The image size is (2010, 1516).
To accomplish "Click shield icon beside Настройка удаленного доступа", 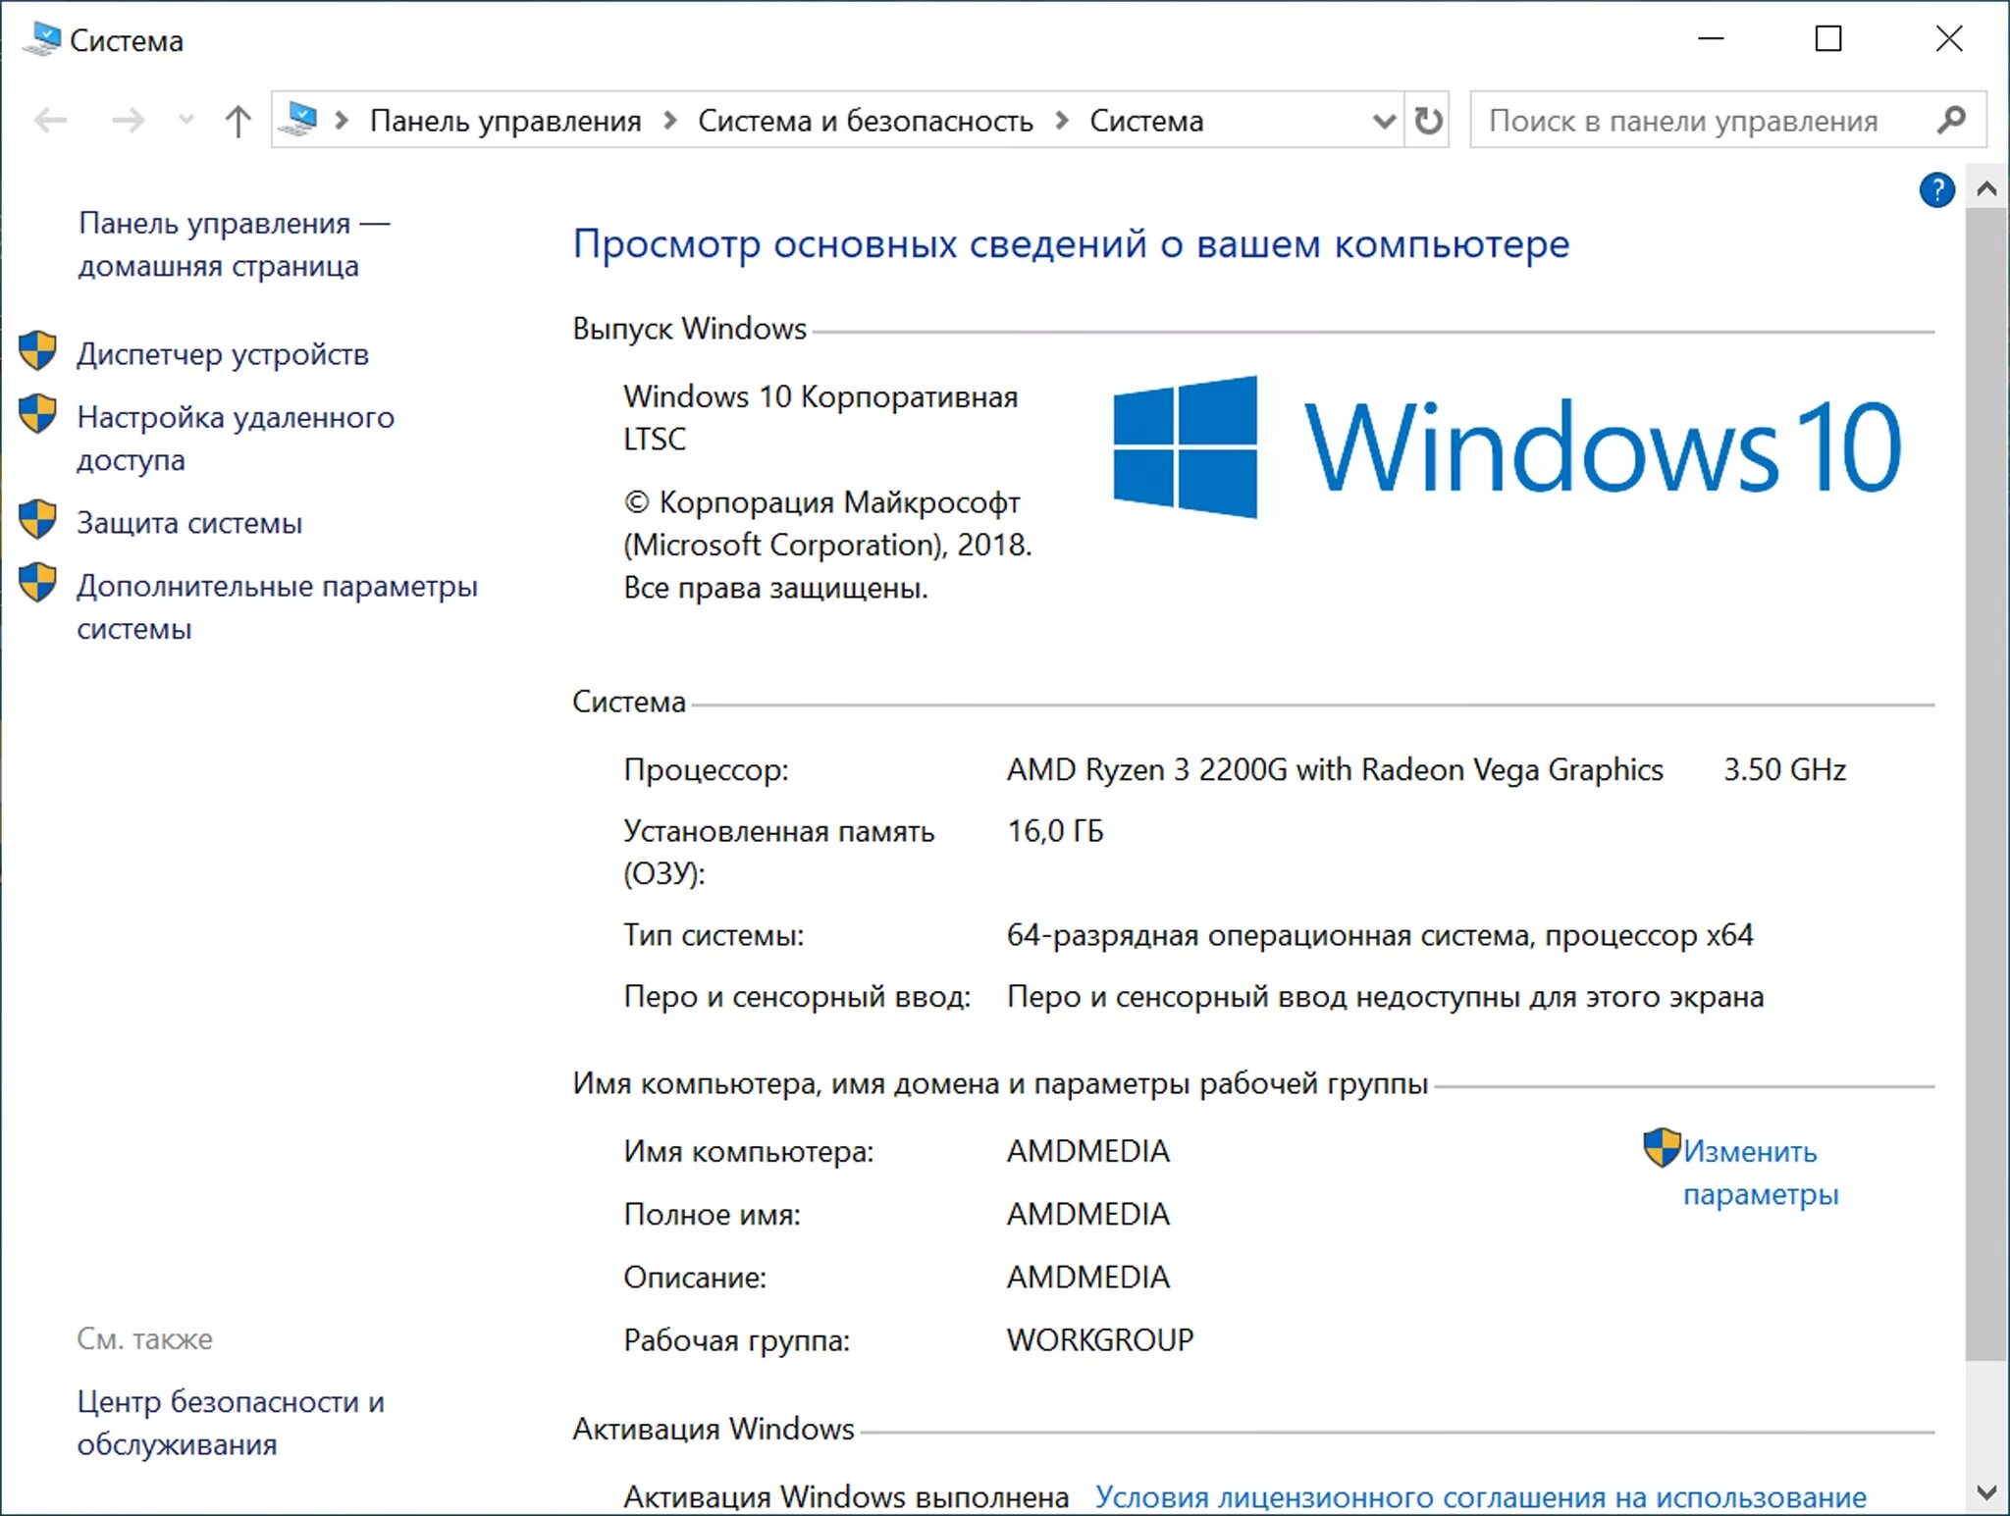I will pos(38,413).
